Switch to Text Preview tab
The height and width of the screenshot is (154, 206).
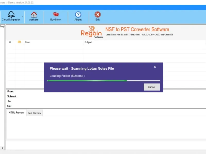[35, 113]
